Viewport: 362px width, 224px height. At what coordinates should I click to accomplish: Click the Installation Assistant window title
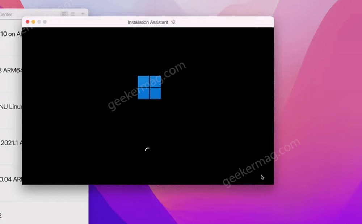click(x=148, y=22)
